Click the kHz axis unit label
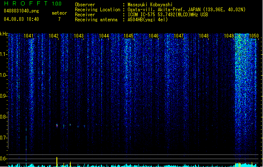Viewport: 263px width, 167px height. 4,34
